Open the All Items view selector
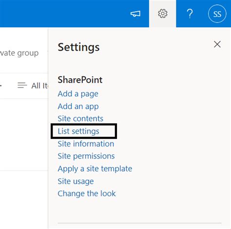Viewport: 231px width, 229px height. 33,86
